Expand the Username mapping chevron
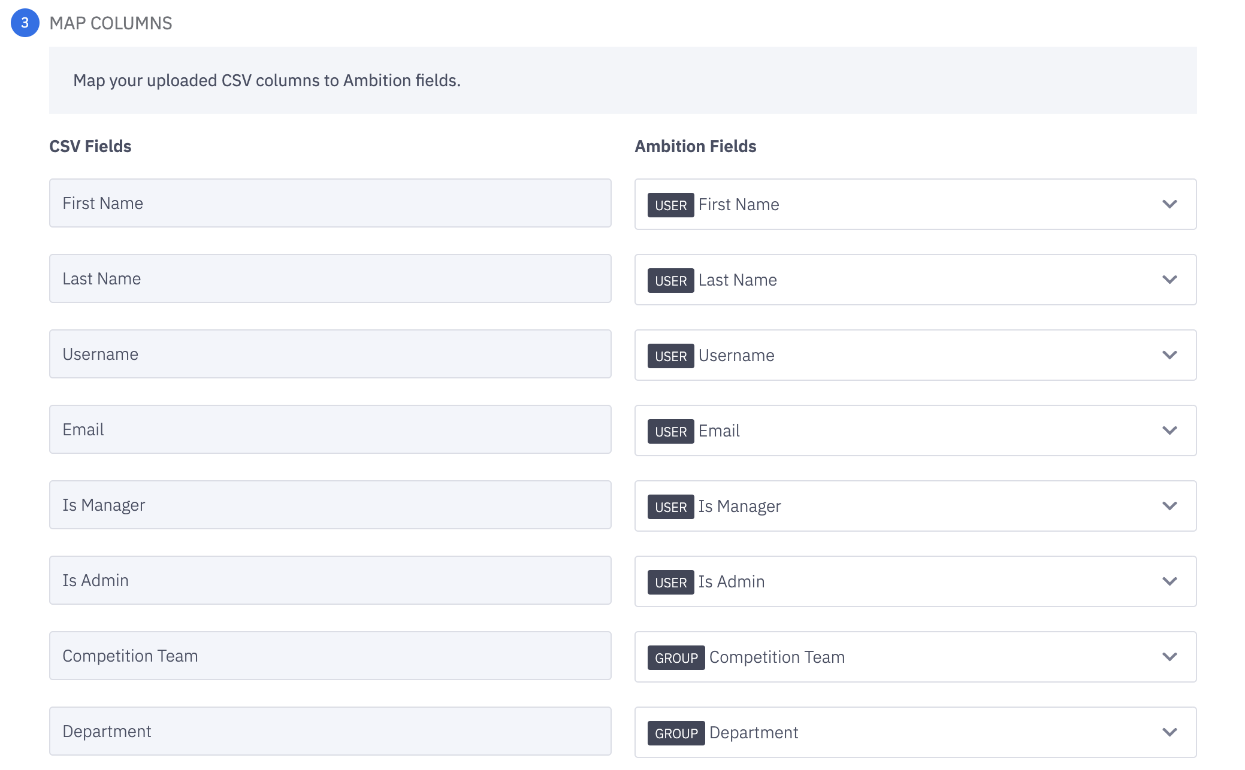Viewport: 1245px width, 770px height. tap(1169, 356)
